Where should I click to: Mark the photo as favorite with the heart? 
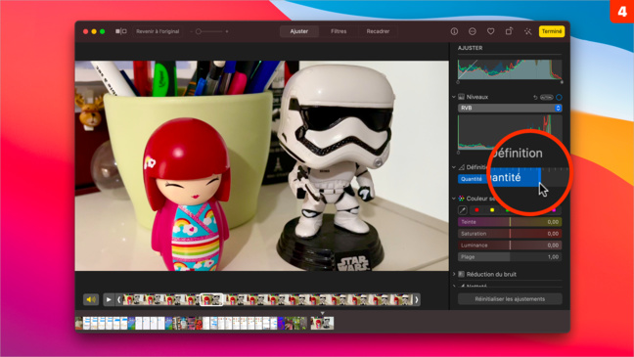point(490,31)
